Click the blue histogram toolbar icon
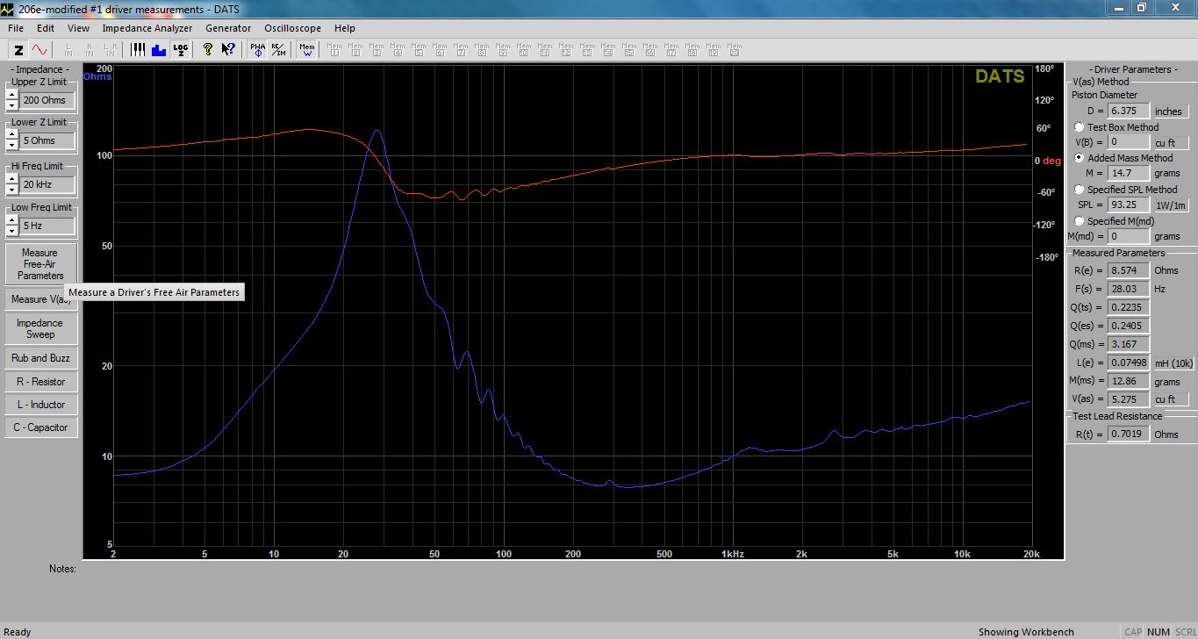 (159, 49)
